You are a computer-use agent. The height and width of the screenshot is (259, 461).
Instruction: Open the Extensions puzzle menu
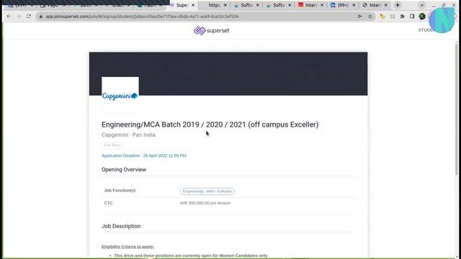[x=402, y=17]
